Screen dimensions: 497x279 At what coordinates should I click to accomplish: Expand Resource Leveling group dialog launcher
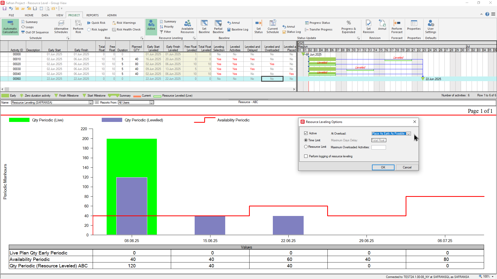coord(194,38)
